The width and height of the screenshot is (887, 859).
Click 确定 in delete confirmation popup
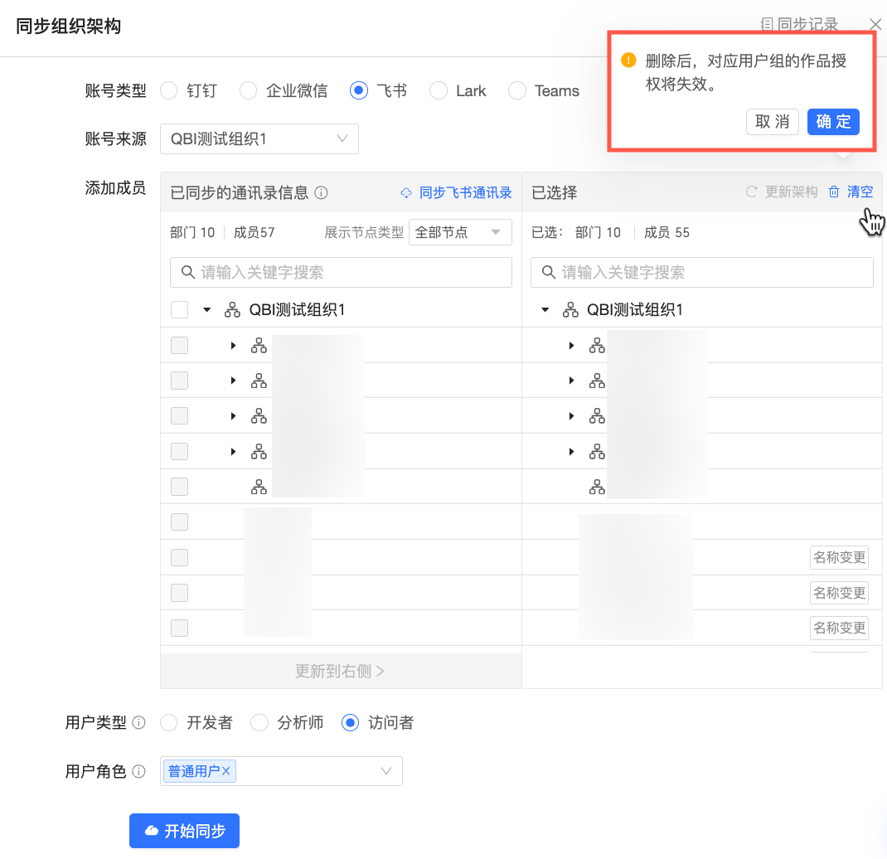pos(833,122)
